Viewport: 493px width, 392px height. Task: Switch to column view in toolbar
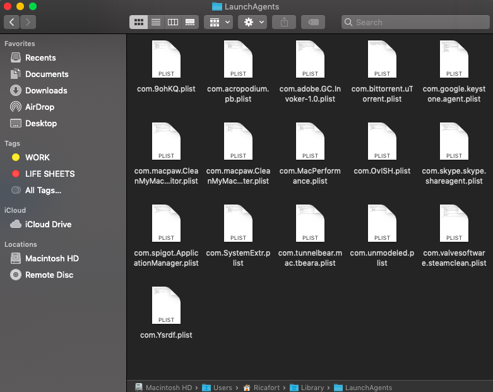pos(172,22)
